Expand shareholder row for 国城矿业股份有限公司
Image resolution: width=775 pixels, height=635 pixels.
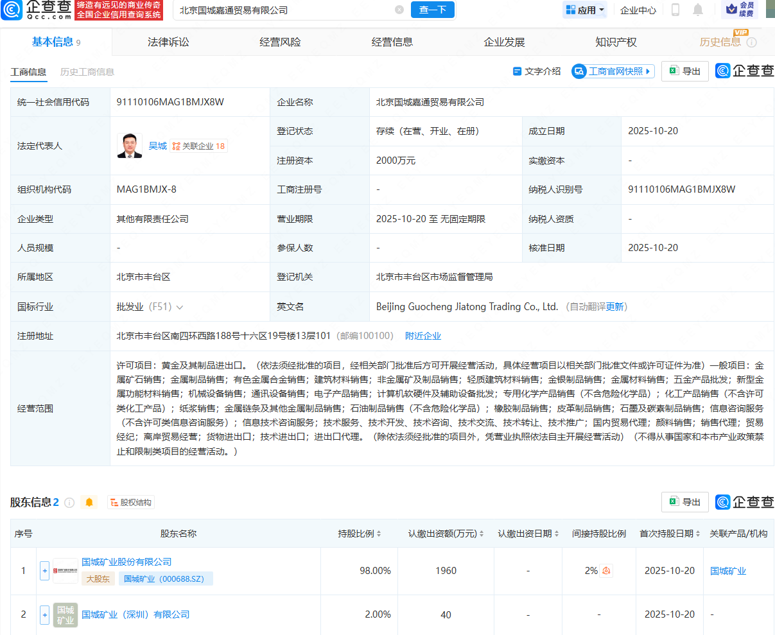click(x=44, y=570)
